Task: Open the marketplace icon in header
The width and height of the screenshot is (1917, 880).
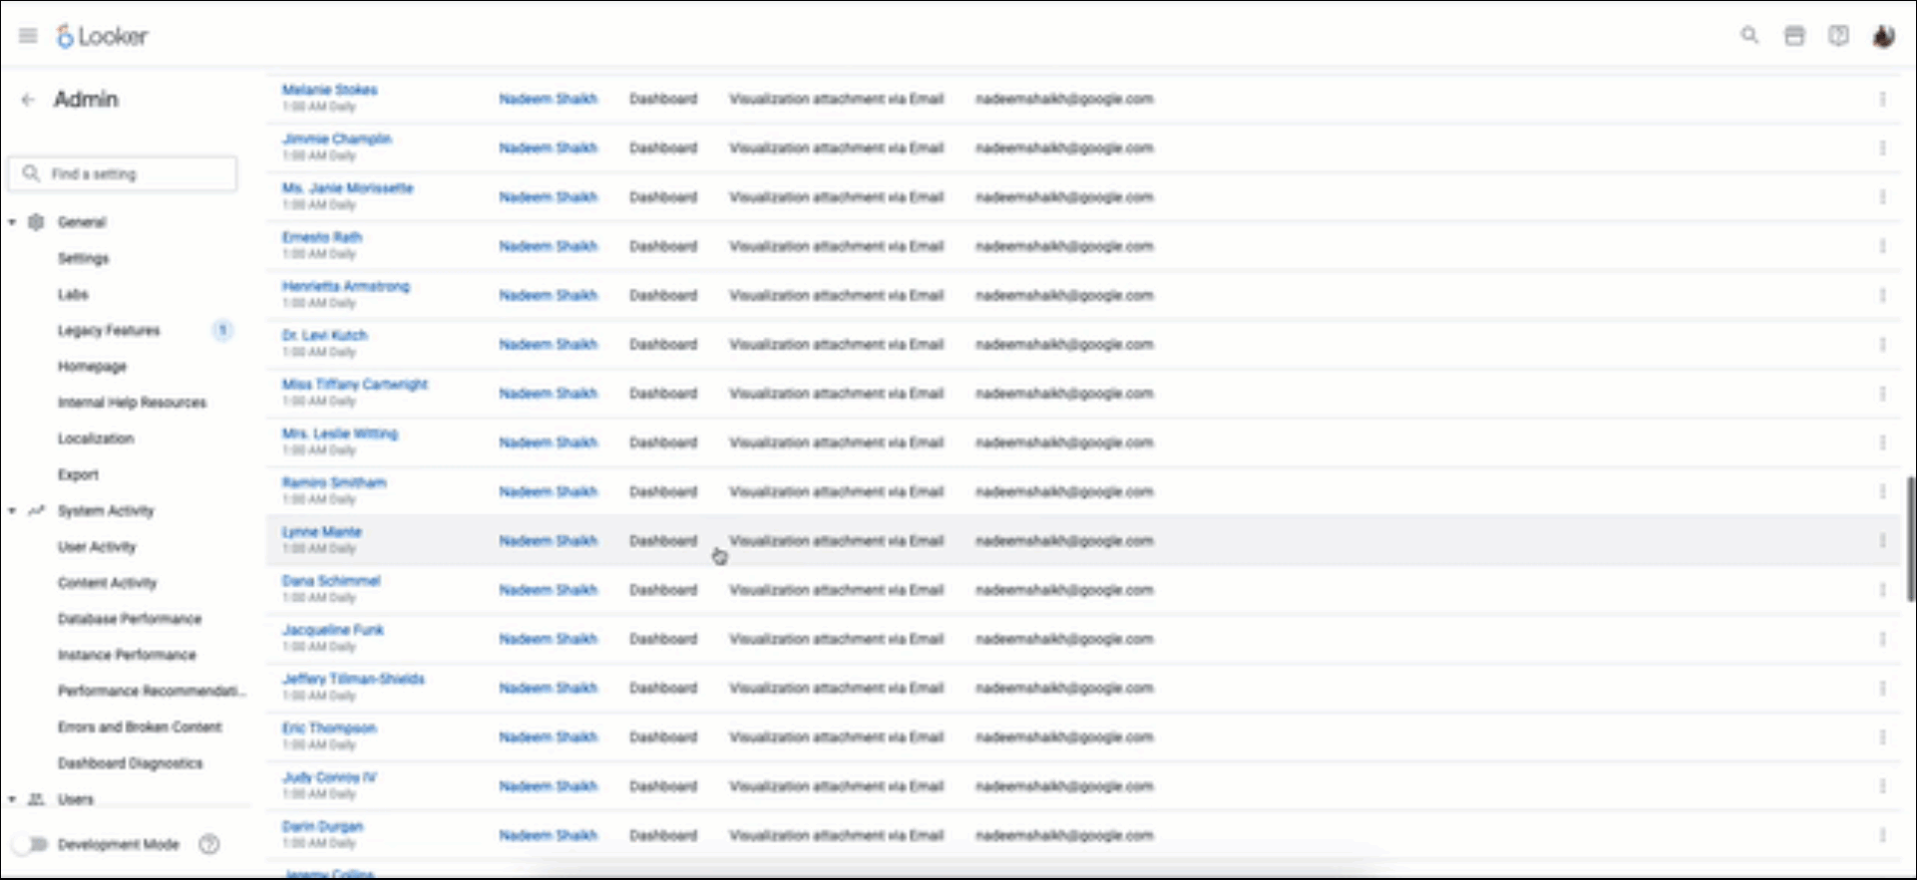Action: pyautogui.click(x=1794, y=36)
